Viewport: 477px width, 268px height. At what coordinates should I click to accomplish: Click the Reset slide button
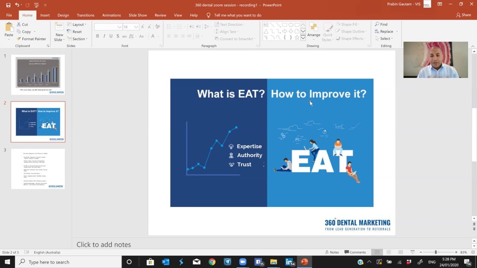pos(77,32)
